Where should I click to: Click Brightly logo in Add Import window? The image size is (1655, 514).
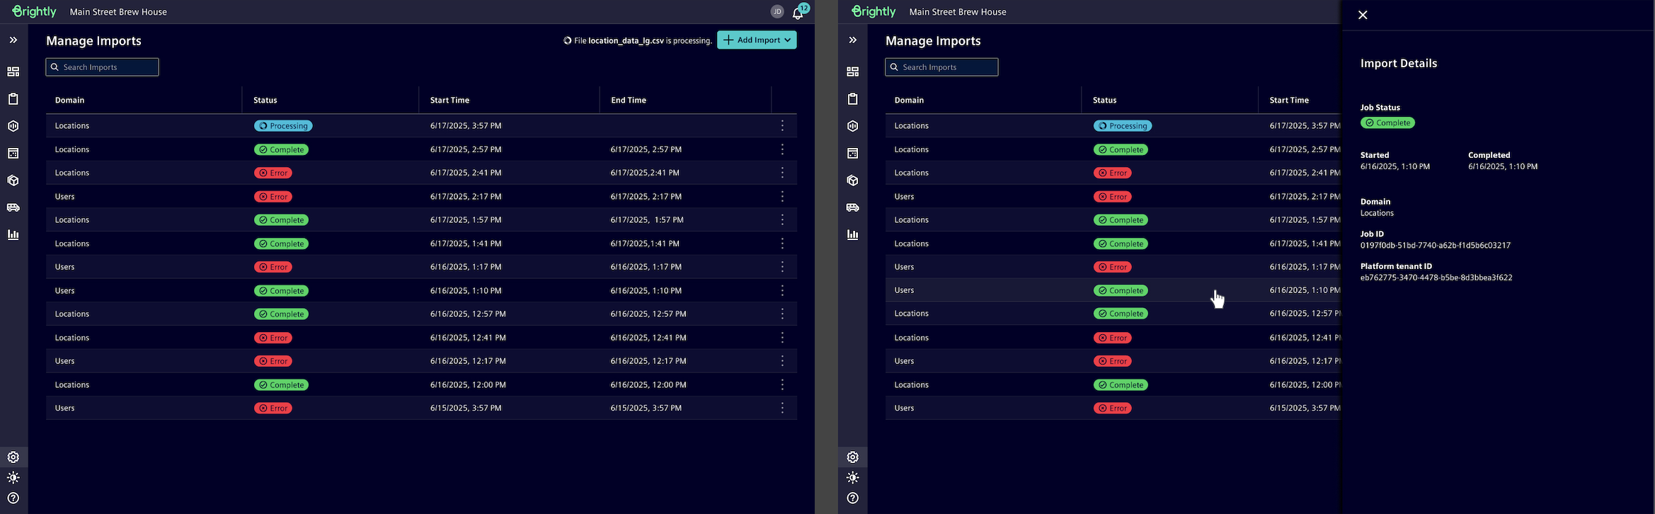pyautogui.click(x=34, y=11)
